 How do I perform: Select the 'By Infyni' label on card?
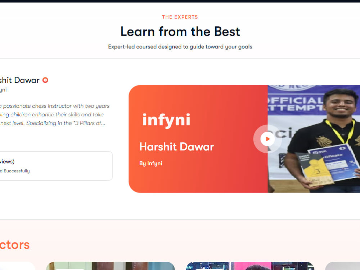tap(150, 163)
